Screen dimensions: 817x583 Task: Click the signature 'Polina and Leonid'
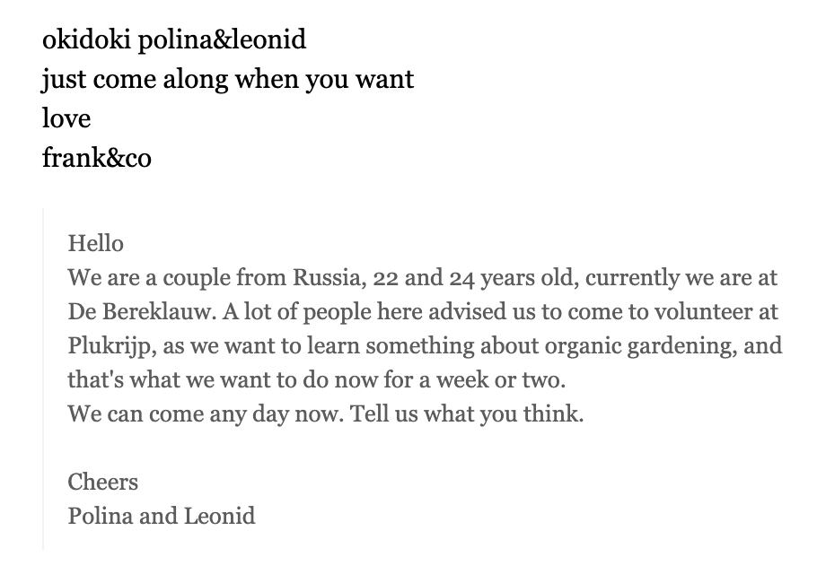point(162,517)
